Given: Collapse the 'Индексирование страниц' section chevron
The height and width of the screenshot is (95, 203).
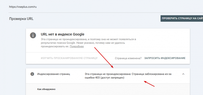Looking at the screenshot, I should pyautogui.click(x=183, y=74).
